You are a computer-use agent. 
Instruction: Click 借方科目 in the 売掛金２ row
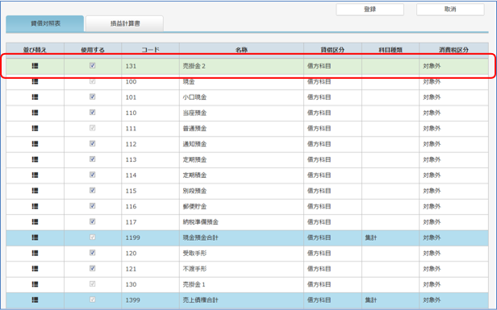click(319, 66)
